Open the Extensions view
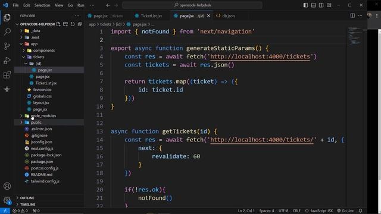 [7, 75]
